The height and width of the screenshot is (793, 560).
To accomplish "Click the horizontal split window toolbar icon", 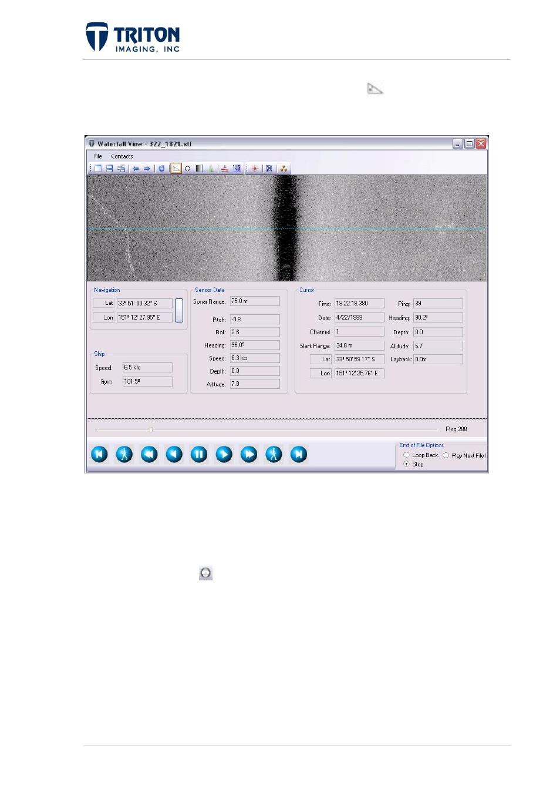I will pyautogui.click(x=109, y=169).
